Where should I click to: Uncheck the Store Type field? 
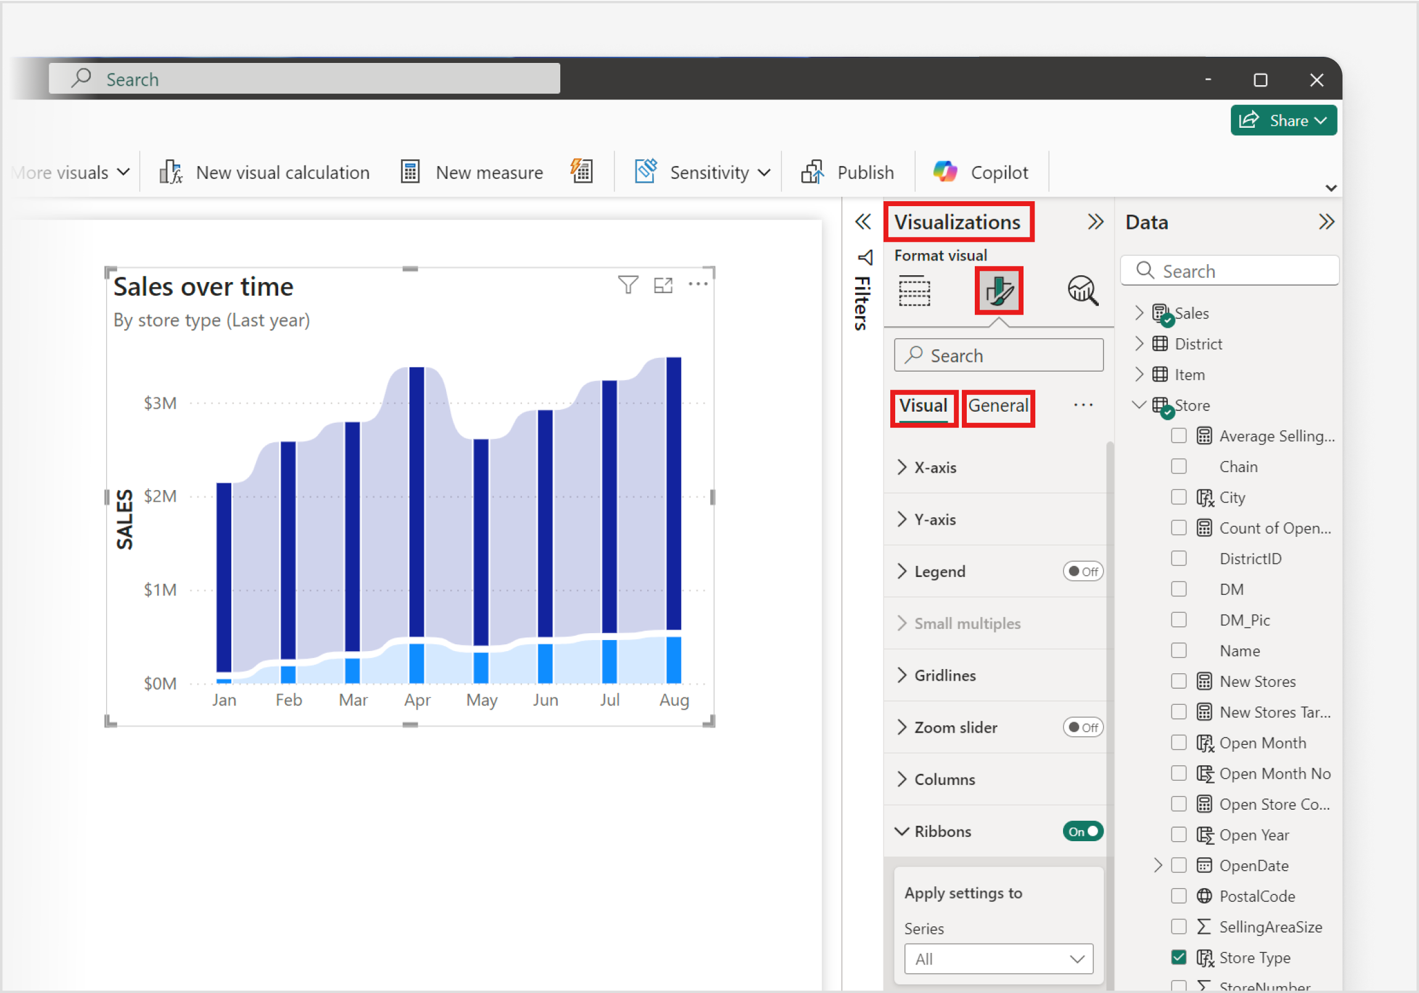(x=1179, y=957)
